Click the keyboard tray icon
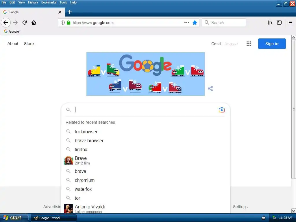This screenshot has height=222, width=296. click(x=264, y=218)
